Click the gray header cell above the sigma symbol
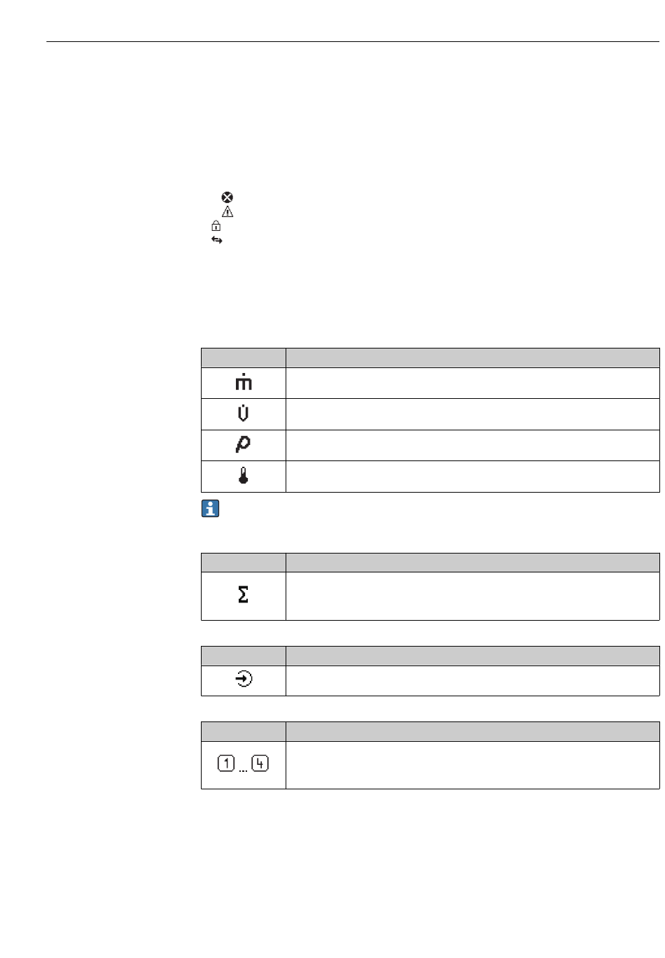Screen dimensions: 665x958 (x=244, y=563)
